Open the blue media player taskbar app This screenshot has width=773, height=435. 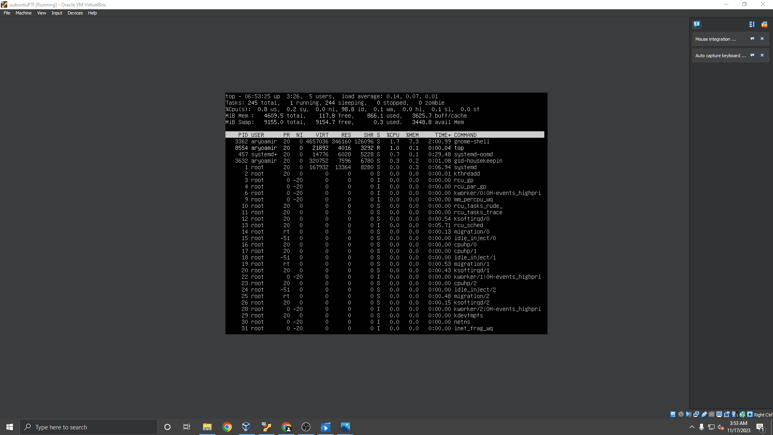point(326,427)
